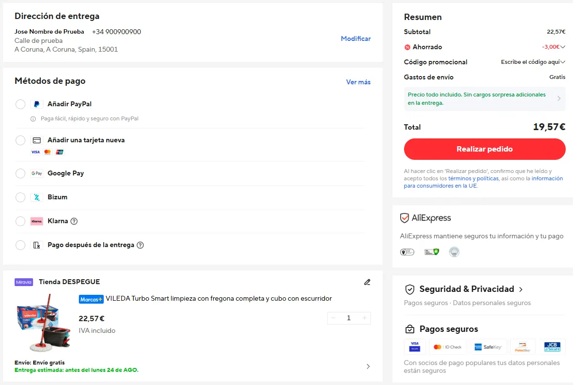Click the Gastos de envío Gratis value
The image size is (573, 385).
[x=557, y=77]
